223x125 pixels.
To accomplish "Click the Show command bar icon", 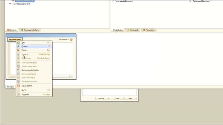I will click(x=18, y=62).
